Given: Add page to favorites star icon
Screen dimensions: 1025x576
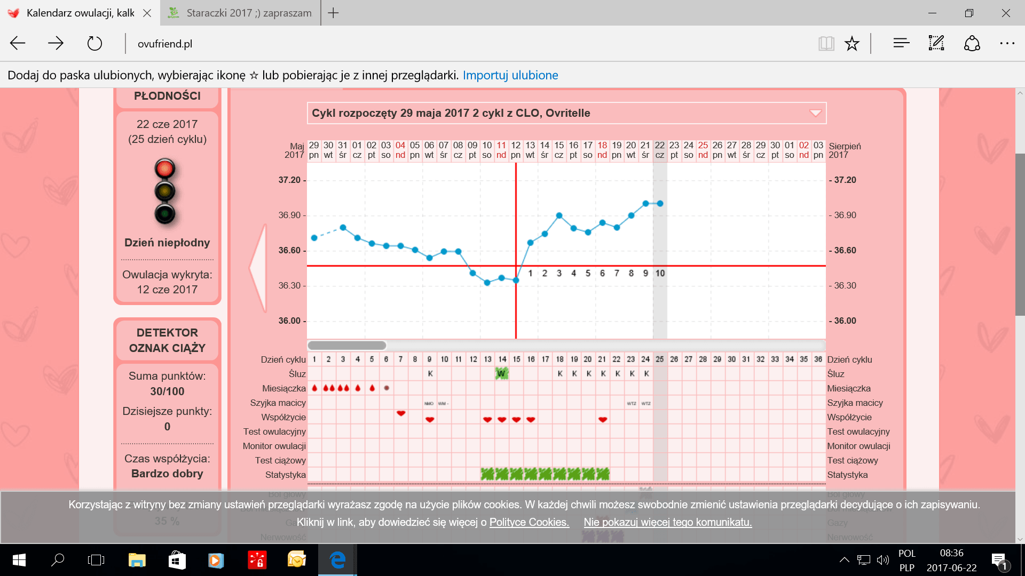Looking at the screenshot, I should pyautogui.click(x=852, y=43).
